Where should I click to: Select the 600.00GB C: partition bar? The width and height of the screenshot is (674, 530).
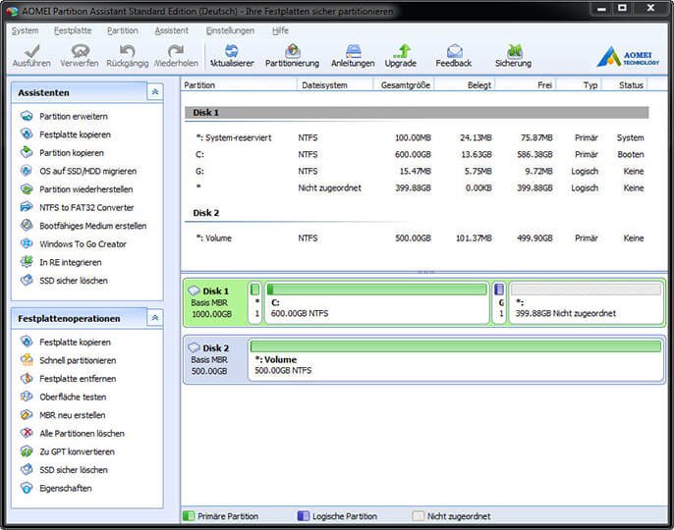pos(377,302)
